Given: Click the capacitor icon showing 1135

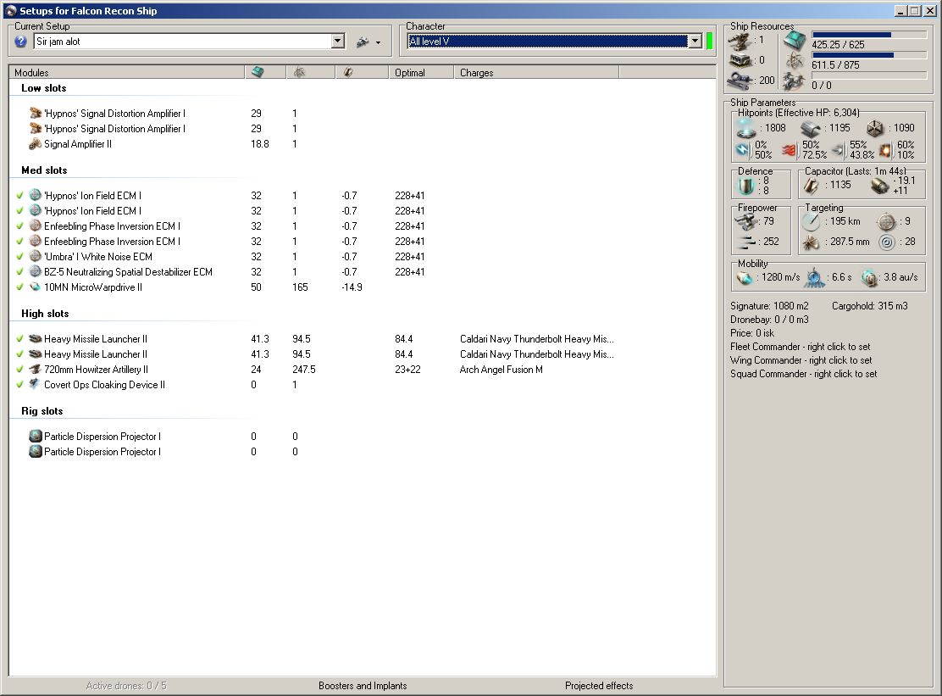Looking at the screenshot, I should [x=812, y=187].
